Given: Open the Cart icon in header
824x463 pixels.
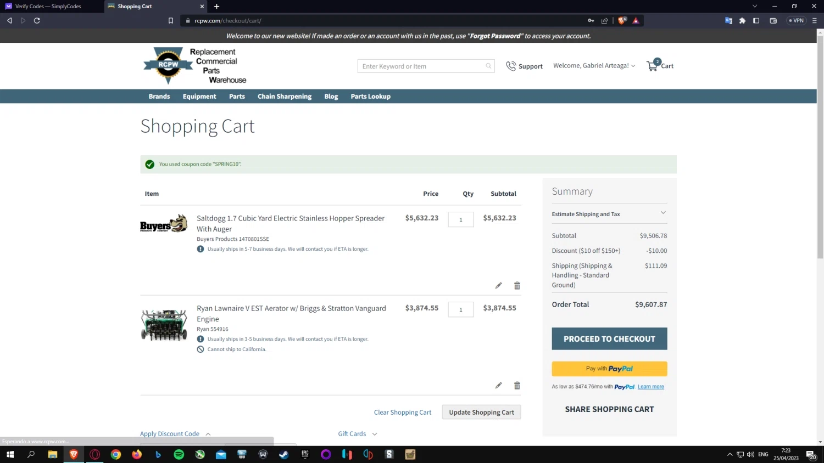Looking at the screenshot, I should (660, 65).
